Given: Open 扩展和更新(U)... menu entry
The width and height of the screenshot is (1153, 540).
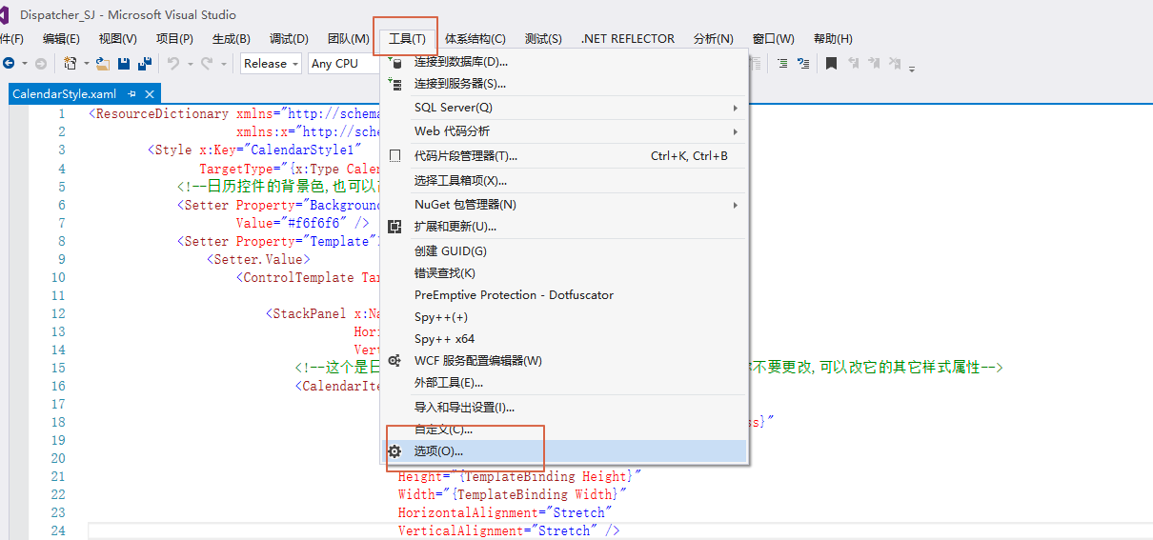Looking at the screenshot, I should click(x=564, y=227).
